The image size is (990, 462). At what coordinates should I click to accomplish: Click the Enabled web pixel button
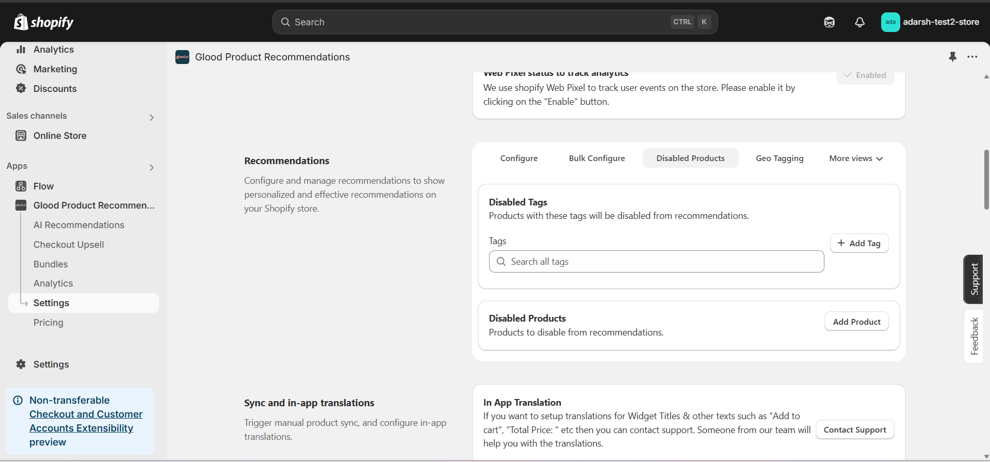pos(865,75)
